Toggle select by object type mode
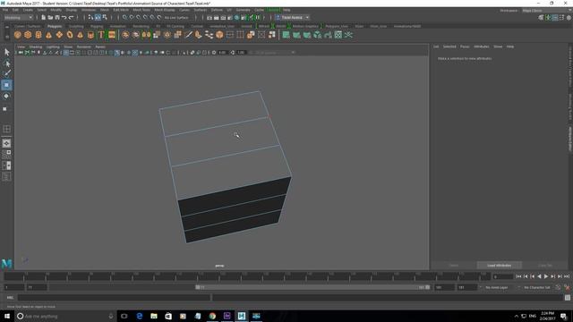This screenshot has width=573, height=322. pyautogui.click(x=98, y=18)
